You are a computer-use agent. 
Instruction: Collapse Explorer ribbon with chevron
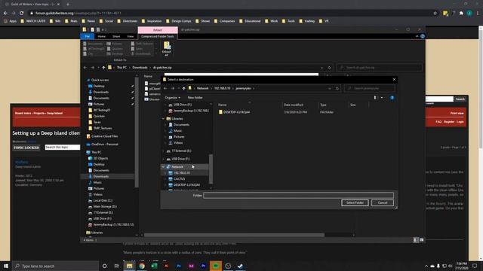click(417, 36)
